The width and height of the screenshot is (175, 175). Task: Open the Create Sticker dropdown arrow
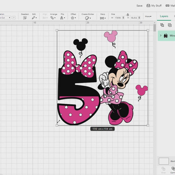[90, 18]
